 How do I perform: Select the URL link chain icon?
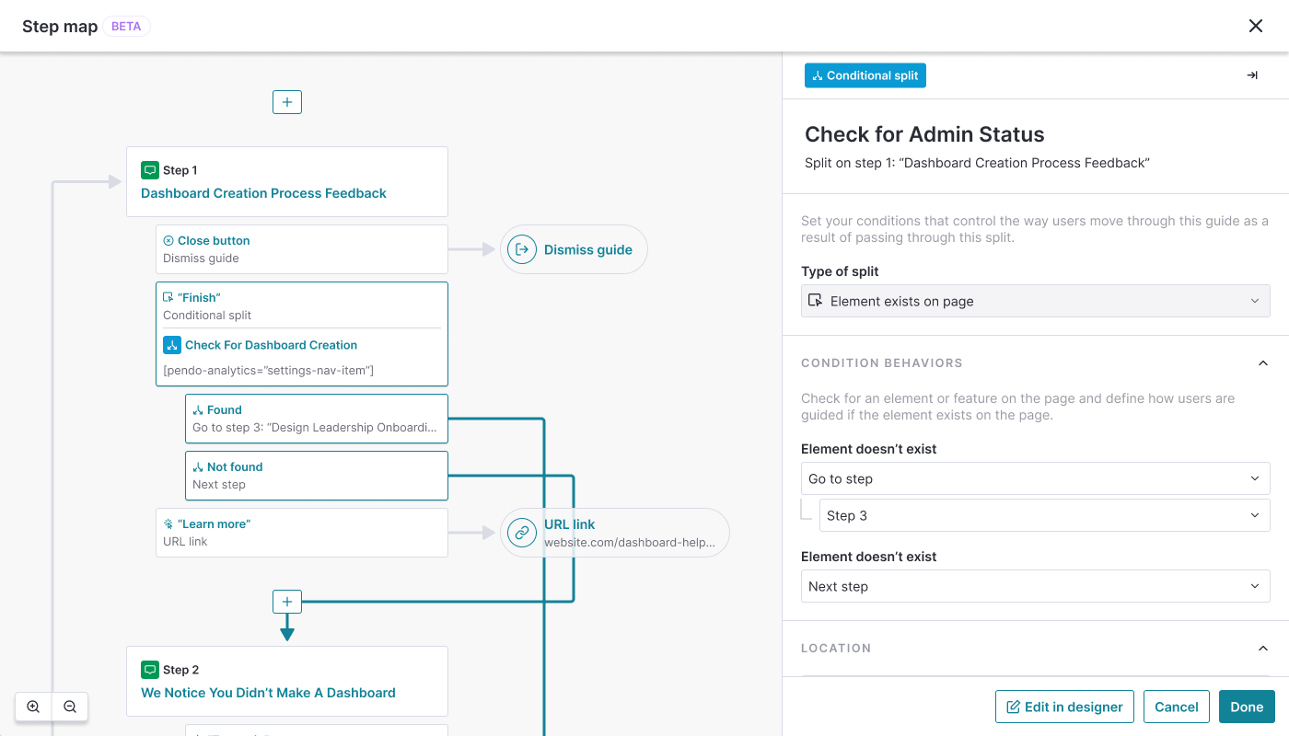522,533
